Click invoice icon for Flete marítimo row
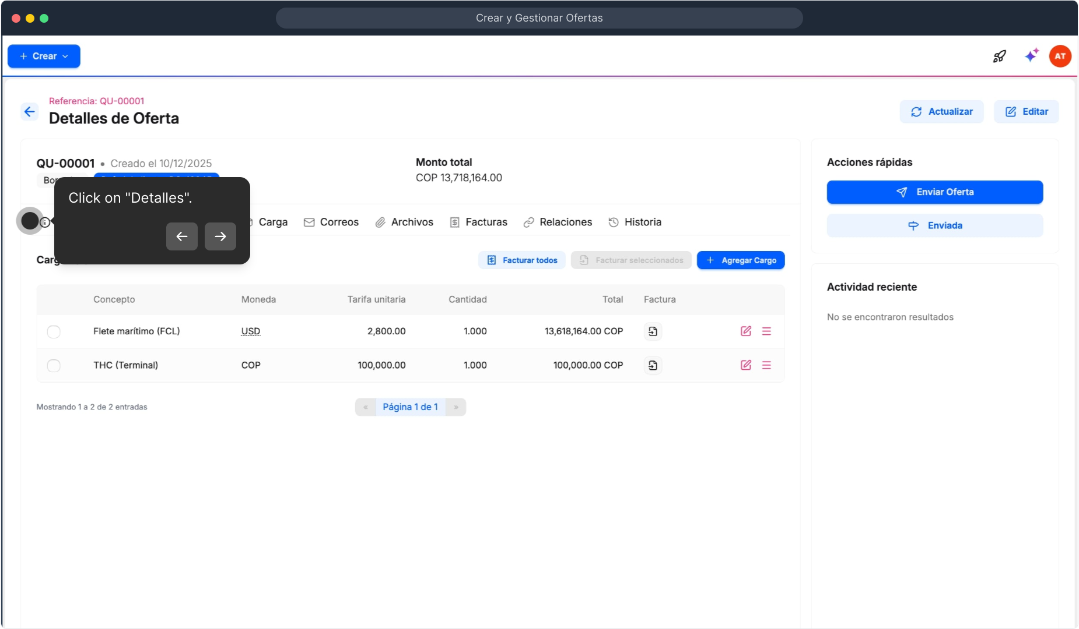The width and height of the screenshot is (1079, 629). tap(653, 331)
